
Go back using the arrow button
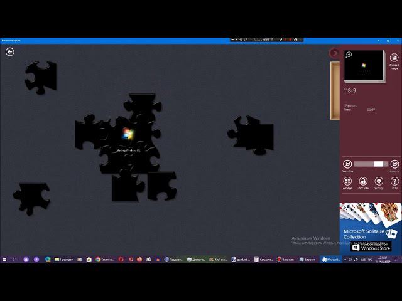pyautogui.click(x=10, y=52)
